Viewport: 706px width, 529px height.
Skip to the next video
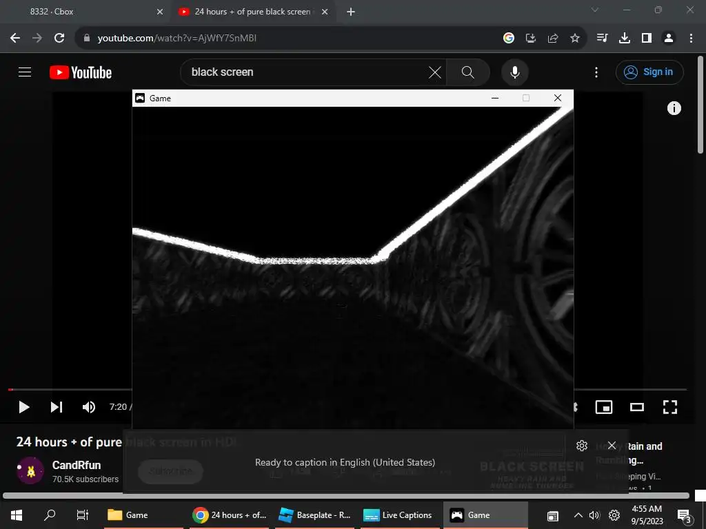(57, 407)
